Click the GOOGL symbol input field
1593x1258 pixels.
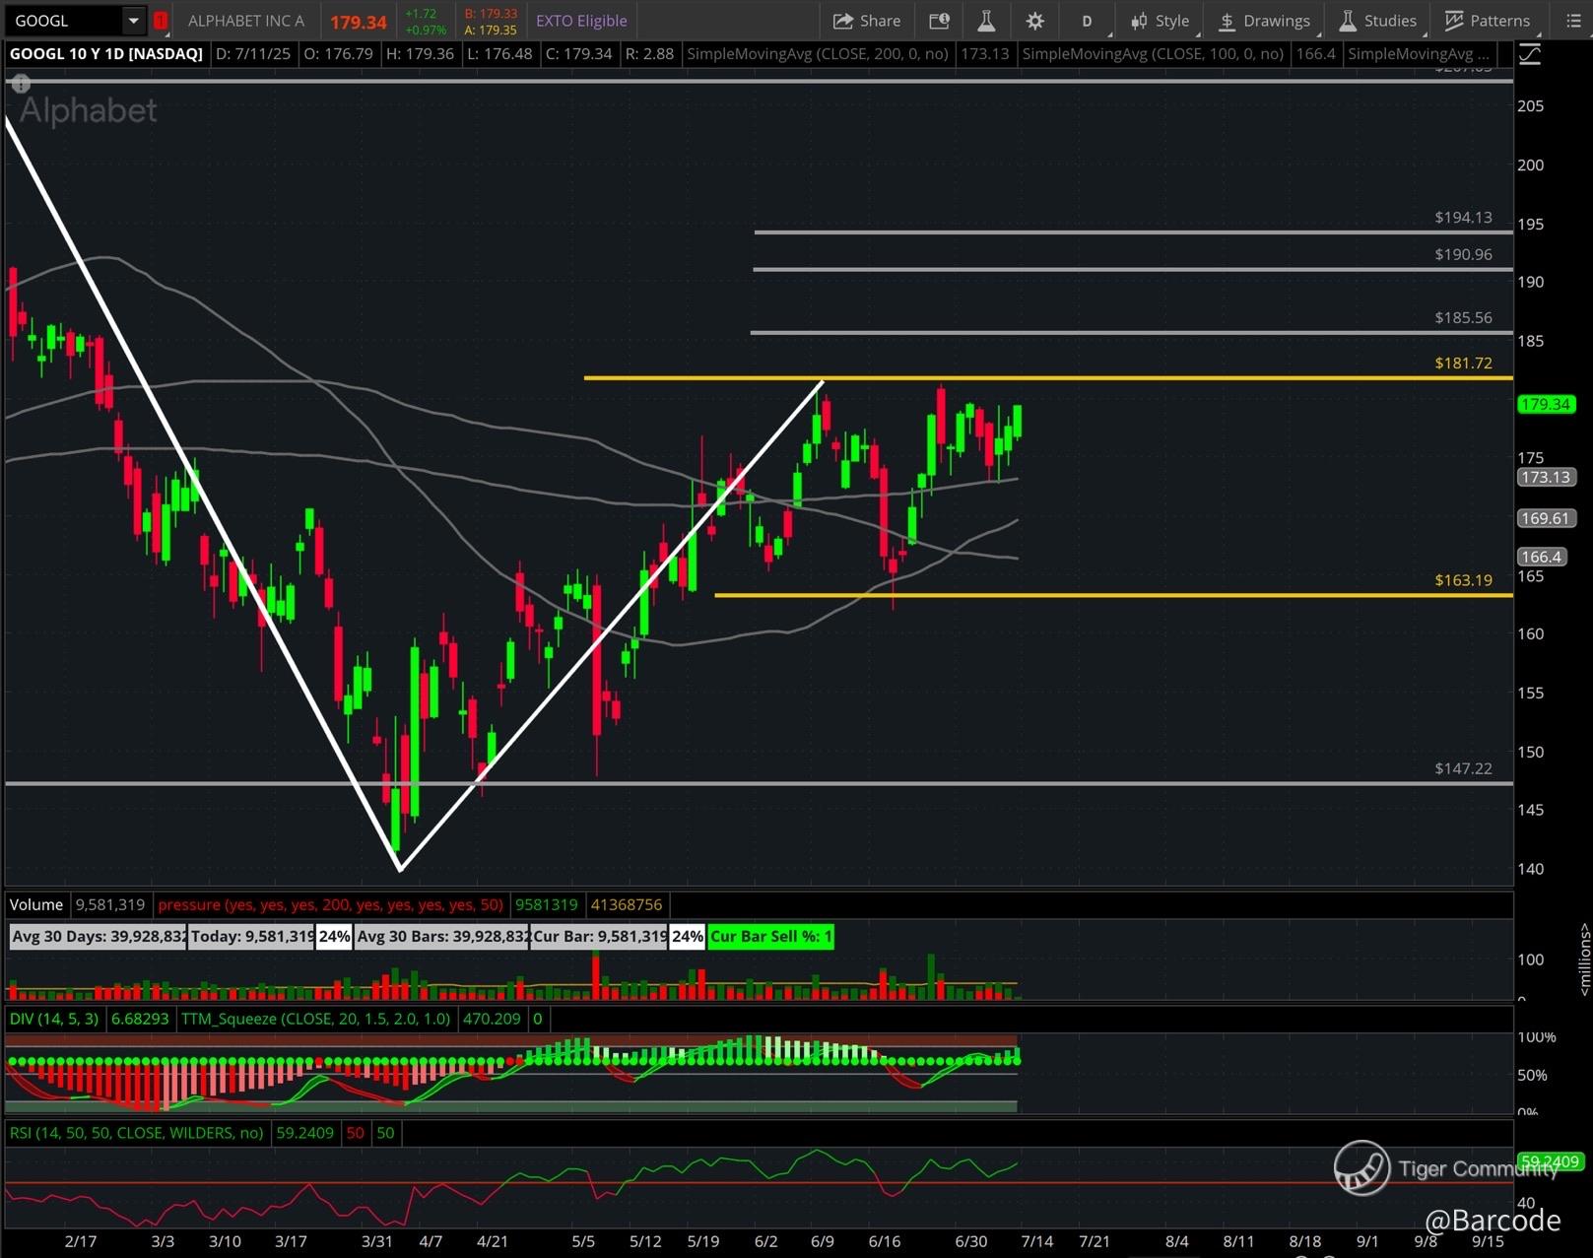tap(65, 21)
